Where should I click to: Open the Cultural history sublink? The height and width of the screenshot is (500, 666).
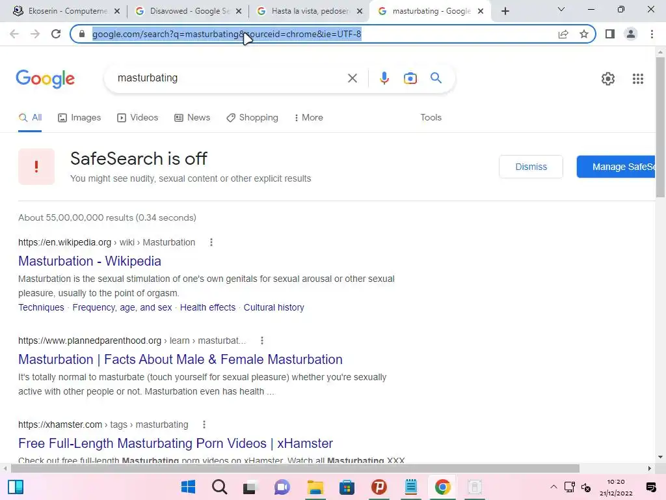[x=274, y=307]
